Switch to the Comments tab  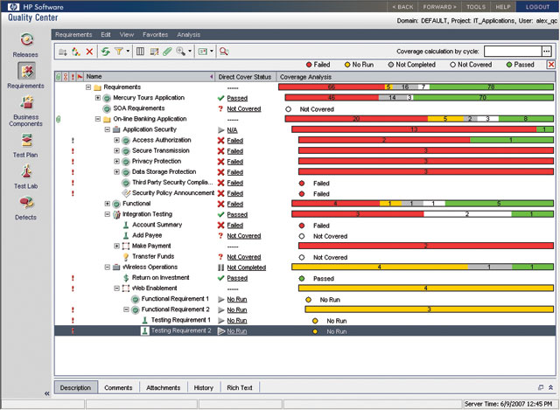click(x=118, y=388)
